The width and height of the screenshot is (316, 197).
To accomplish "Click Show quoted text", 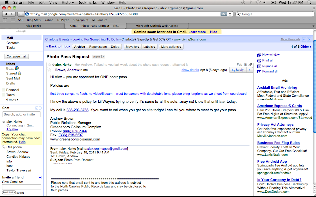I will [x=62, y=164].
